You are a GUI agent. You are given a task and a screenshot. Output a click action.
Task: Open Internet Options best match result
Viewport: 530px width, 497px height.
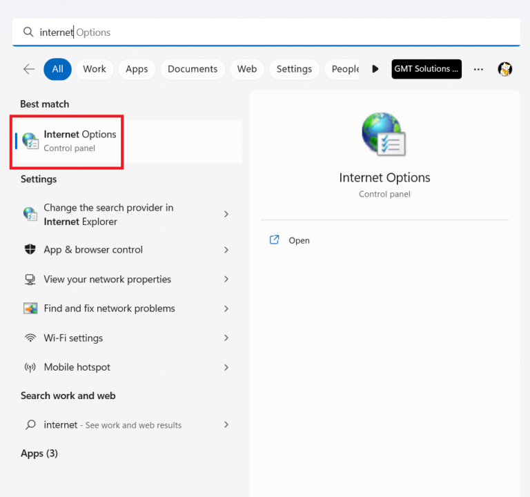pyautogui.click(x=128, y=142)
